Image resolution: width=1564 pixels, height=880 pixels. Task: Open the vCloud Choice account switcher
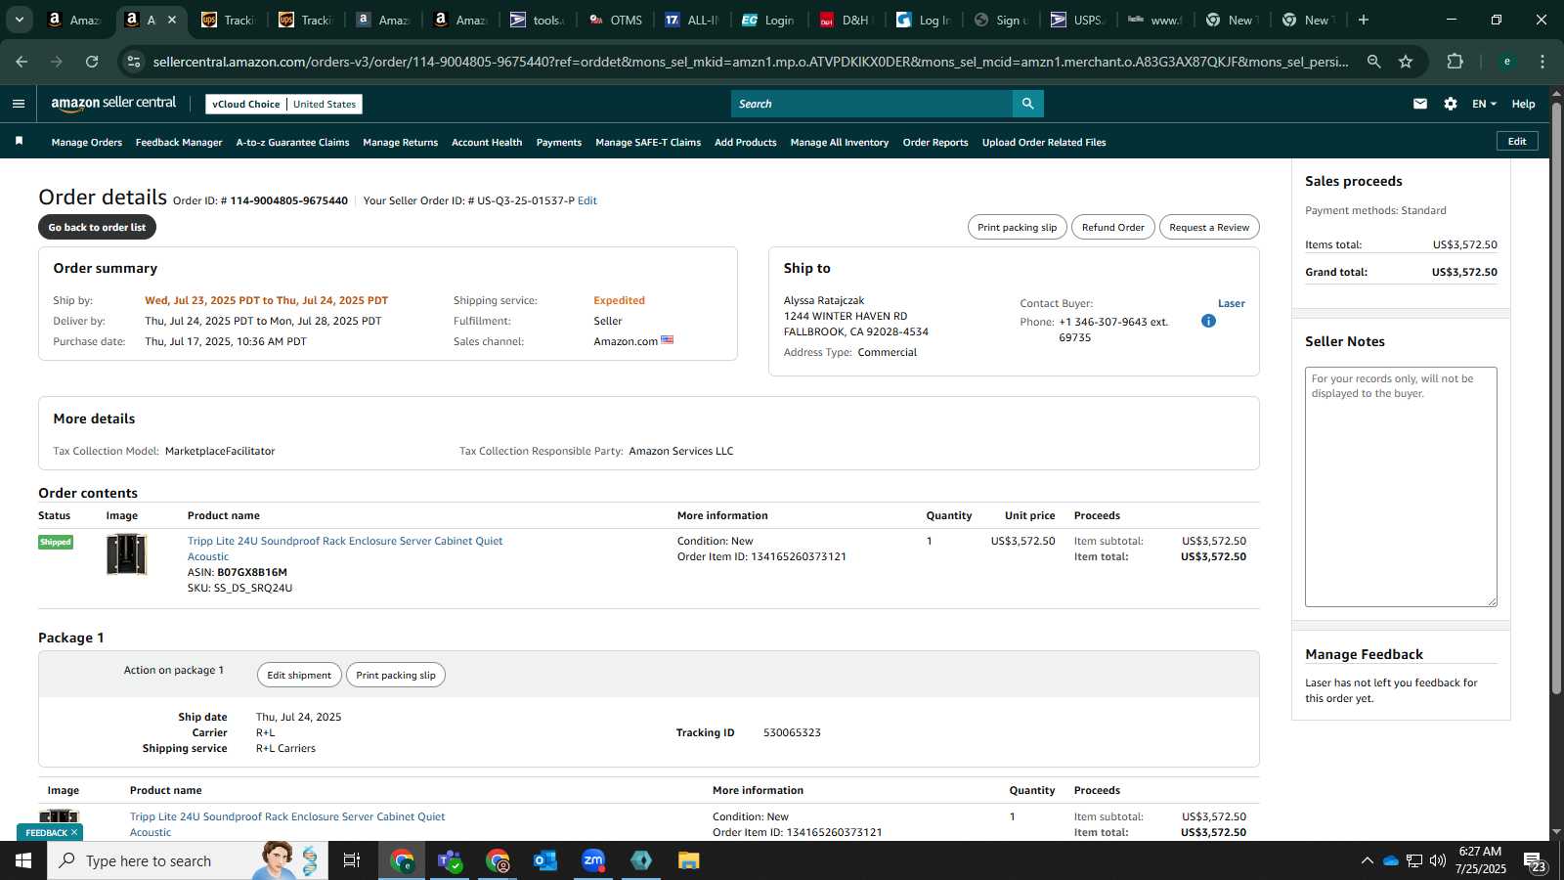click(283, 104)
